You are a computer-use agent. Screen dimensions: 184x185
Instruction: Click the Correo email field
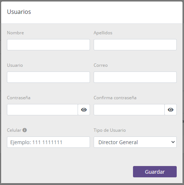click(x=135, y=77)
